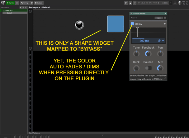Open the delay time unit dropdown arrow
Screen dimensions: 189x138
point(163,41)
